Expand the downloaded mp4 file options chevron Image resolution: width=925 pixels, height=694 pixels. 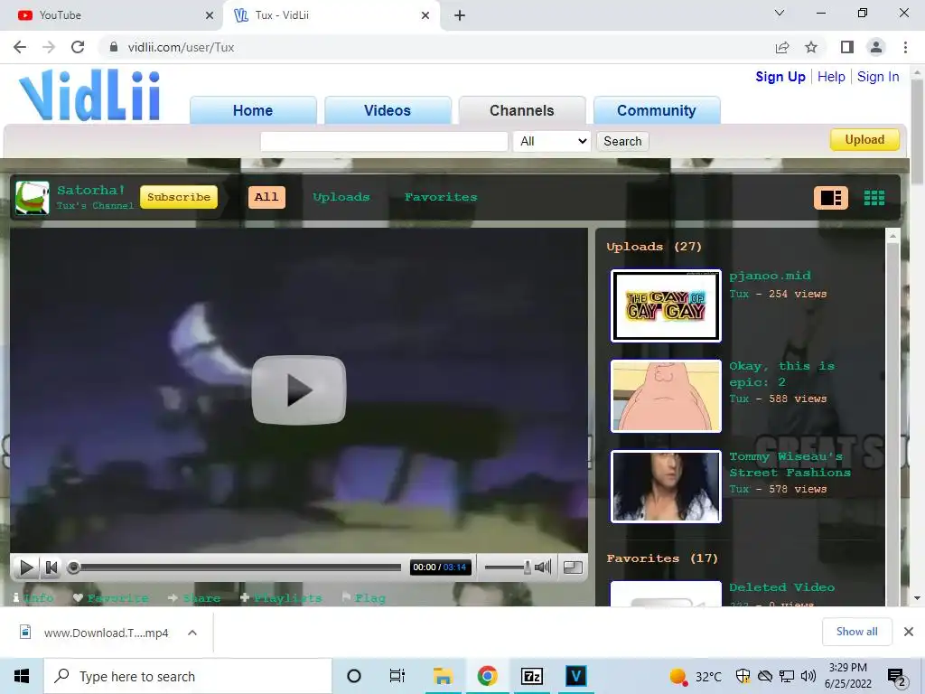[x=192, y=633]
